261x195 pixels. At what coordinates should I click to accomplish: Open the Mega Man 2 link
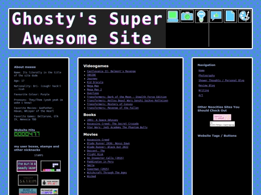94,90
